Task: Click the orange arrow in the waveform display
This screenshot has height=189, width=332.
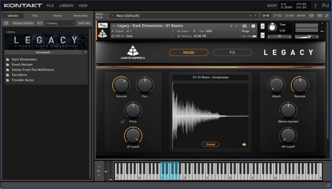Action: [x=244, y=144]
